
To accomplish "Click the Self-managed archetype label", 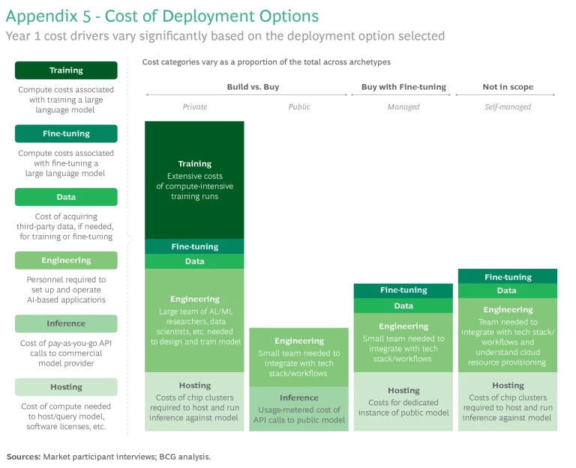I will pyautogui.click(x=508, y=107).
